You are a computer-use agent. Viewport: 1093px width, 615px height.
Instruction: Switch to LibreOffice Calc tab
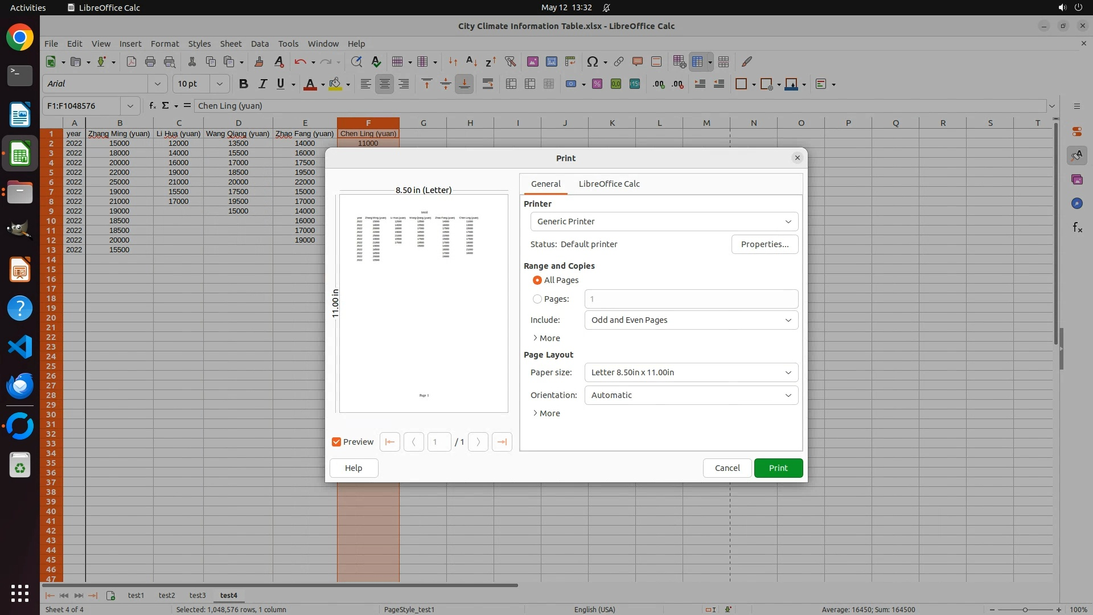[x=609, y=184]
